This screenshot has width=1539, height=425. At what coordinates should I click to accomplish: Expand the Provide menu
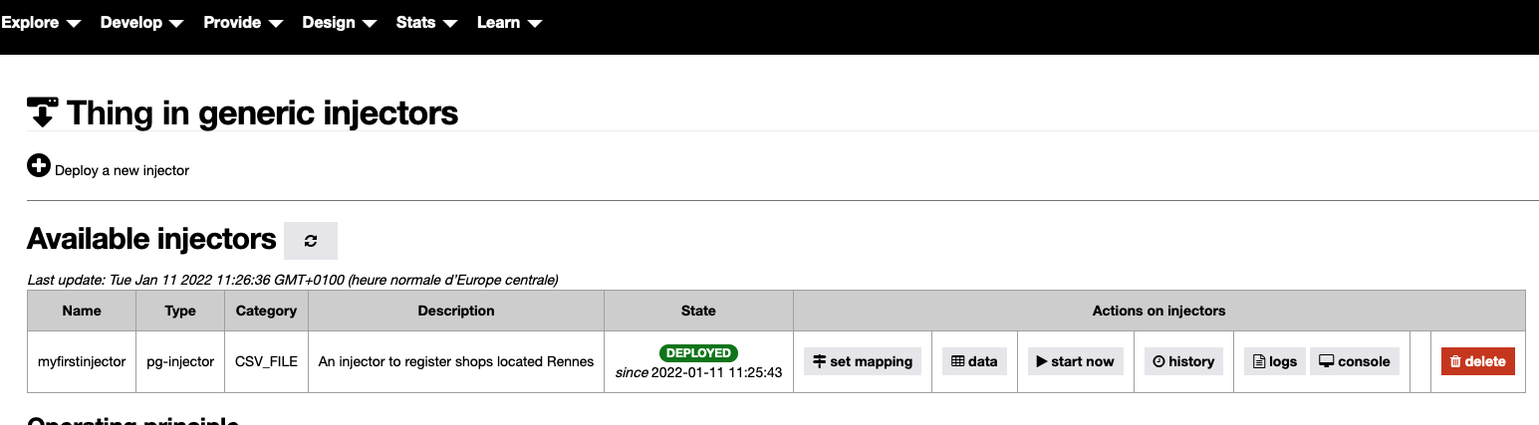[243, 23]
